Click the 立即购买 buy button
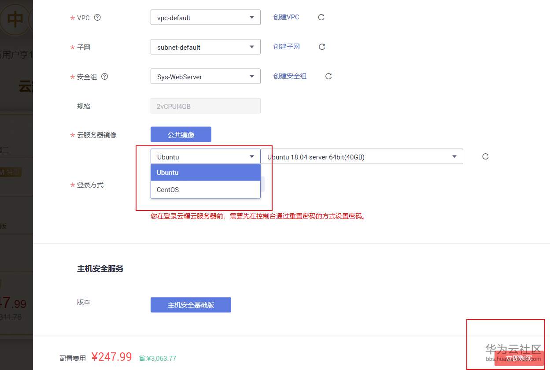The height and width of the screenshot is (370, 550). click(x=519, y=358)
